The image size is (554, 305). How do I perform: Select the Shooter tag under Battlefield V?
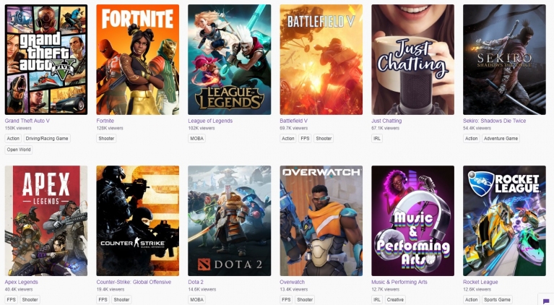[324, 139]
